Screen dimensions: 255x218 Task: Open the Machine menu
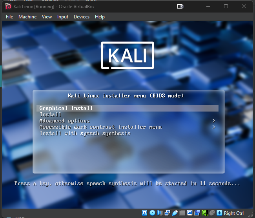point(27,17)
